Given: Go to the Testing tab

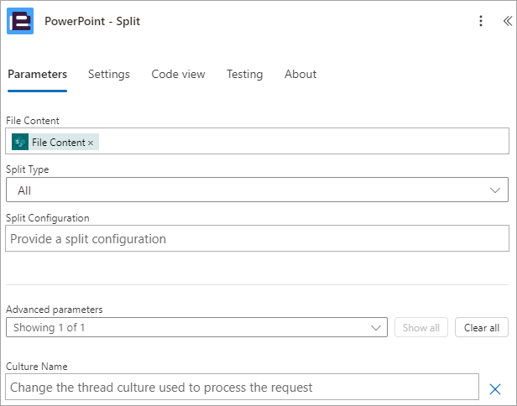Looking at the screenshot, I should (245, 75).
